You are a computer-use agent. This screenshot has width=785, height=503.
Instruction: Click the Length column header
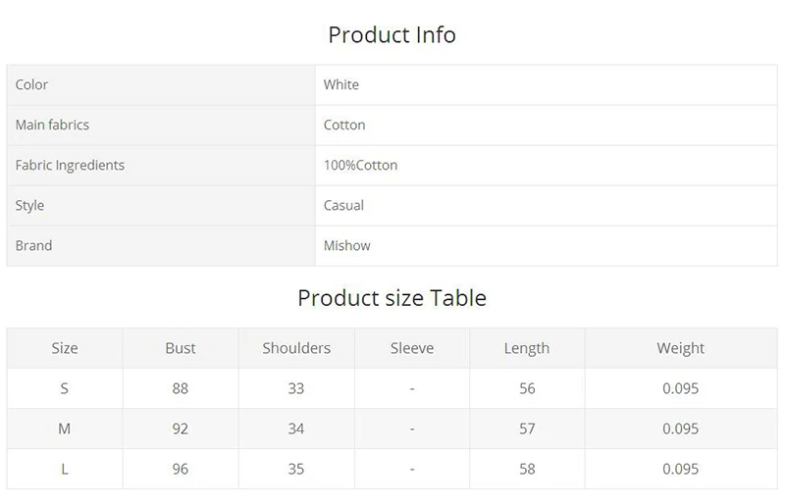click(x=527, y=349)
